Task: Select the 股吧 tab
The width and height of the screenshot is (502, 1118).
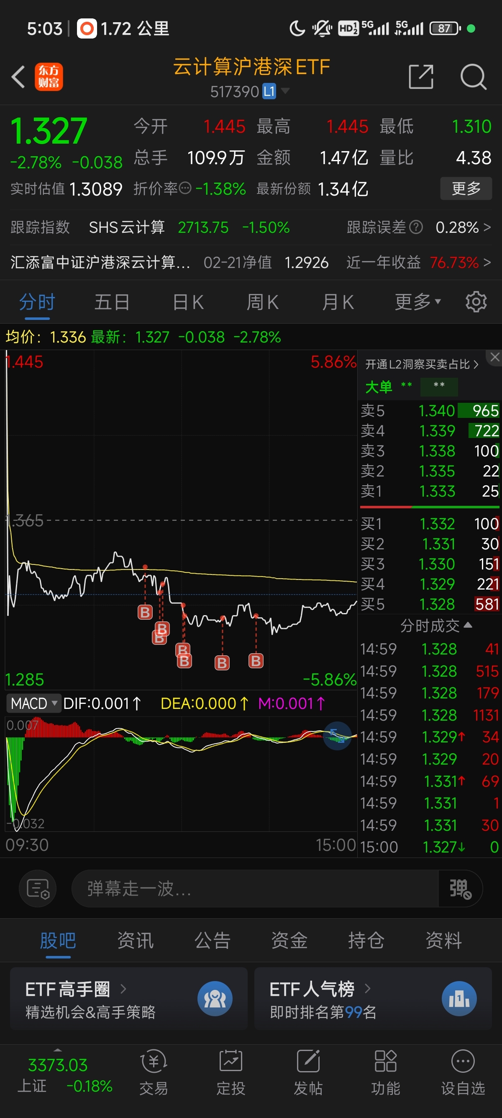Action: click(58, 940)
